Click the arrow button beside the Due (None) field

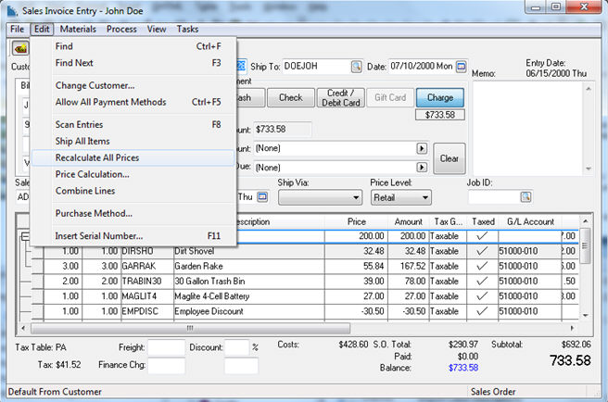coord(422,168)
